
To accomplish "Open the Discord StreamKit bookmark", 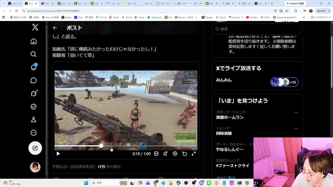I will [285, 17].
